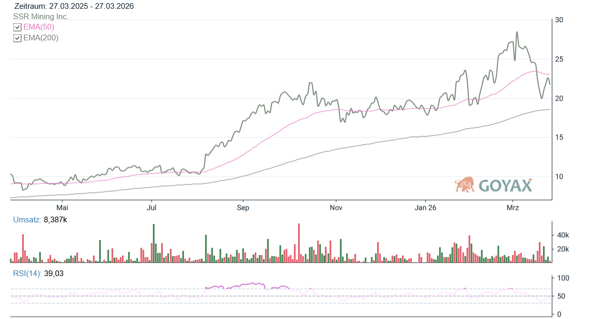Image resolution: width=589 pixels, height=319 pixels.
Task: Uncheck the EMA(50) checkbox
Action: 17,27
